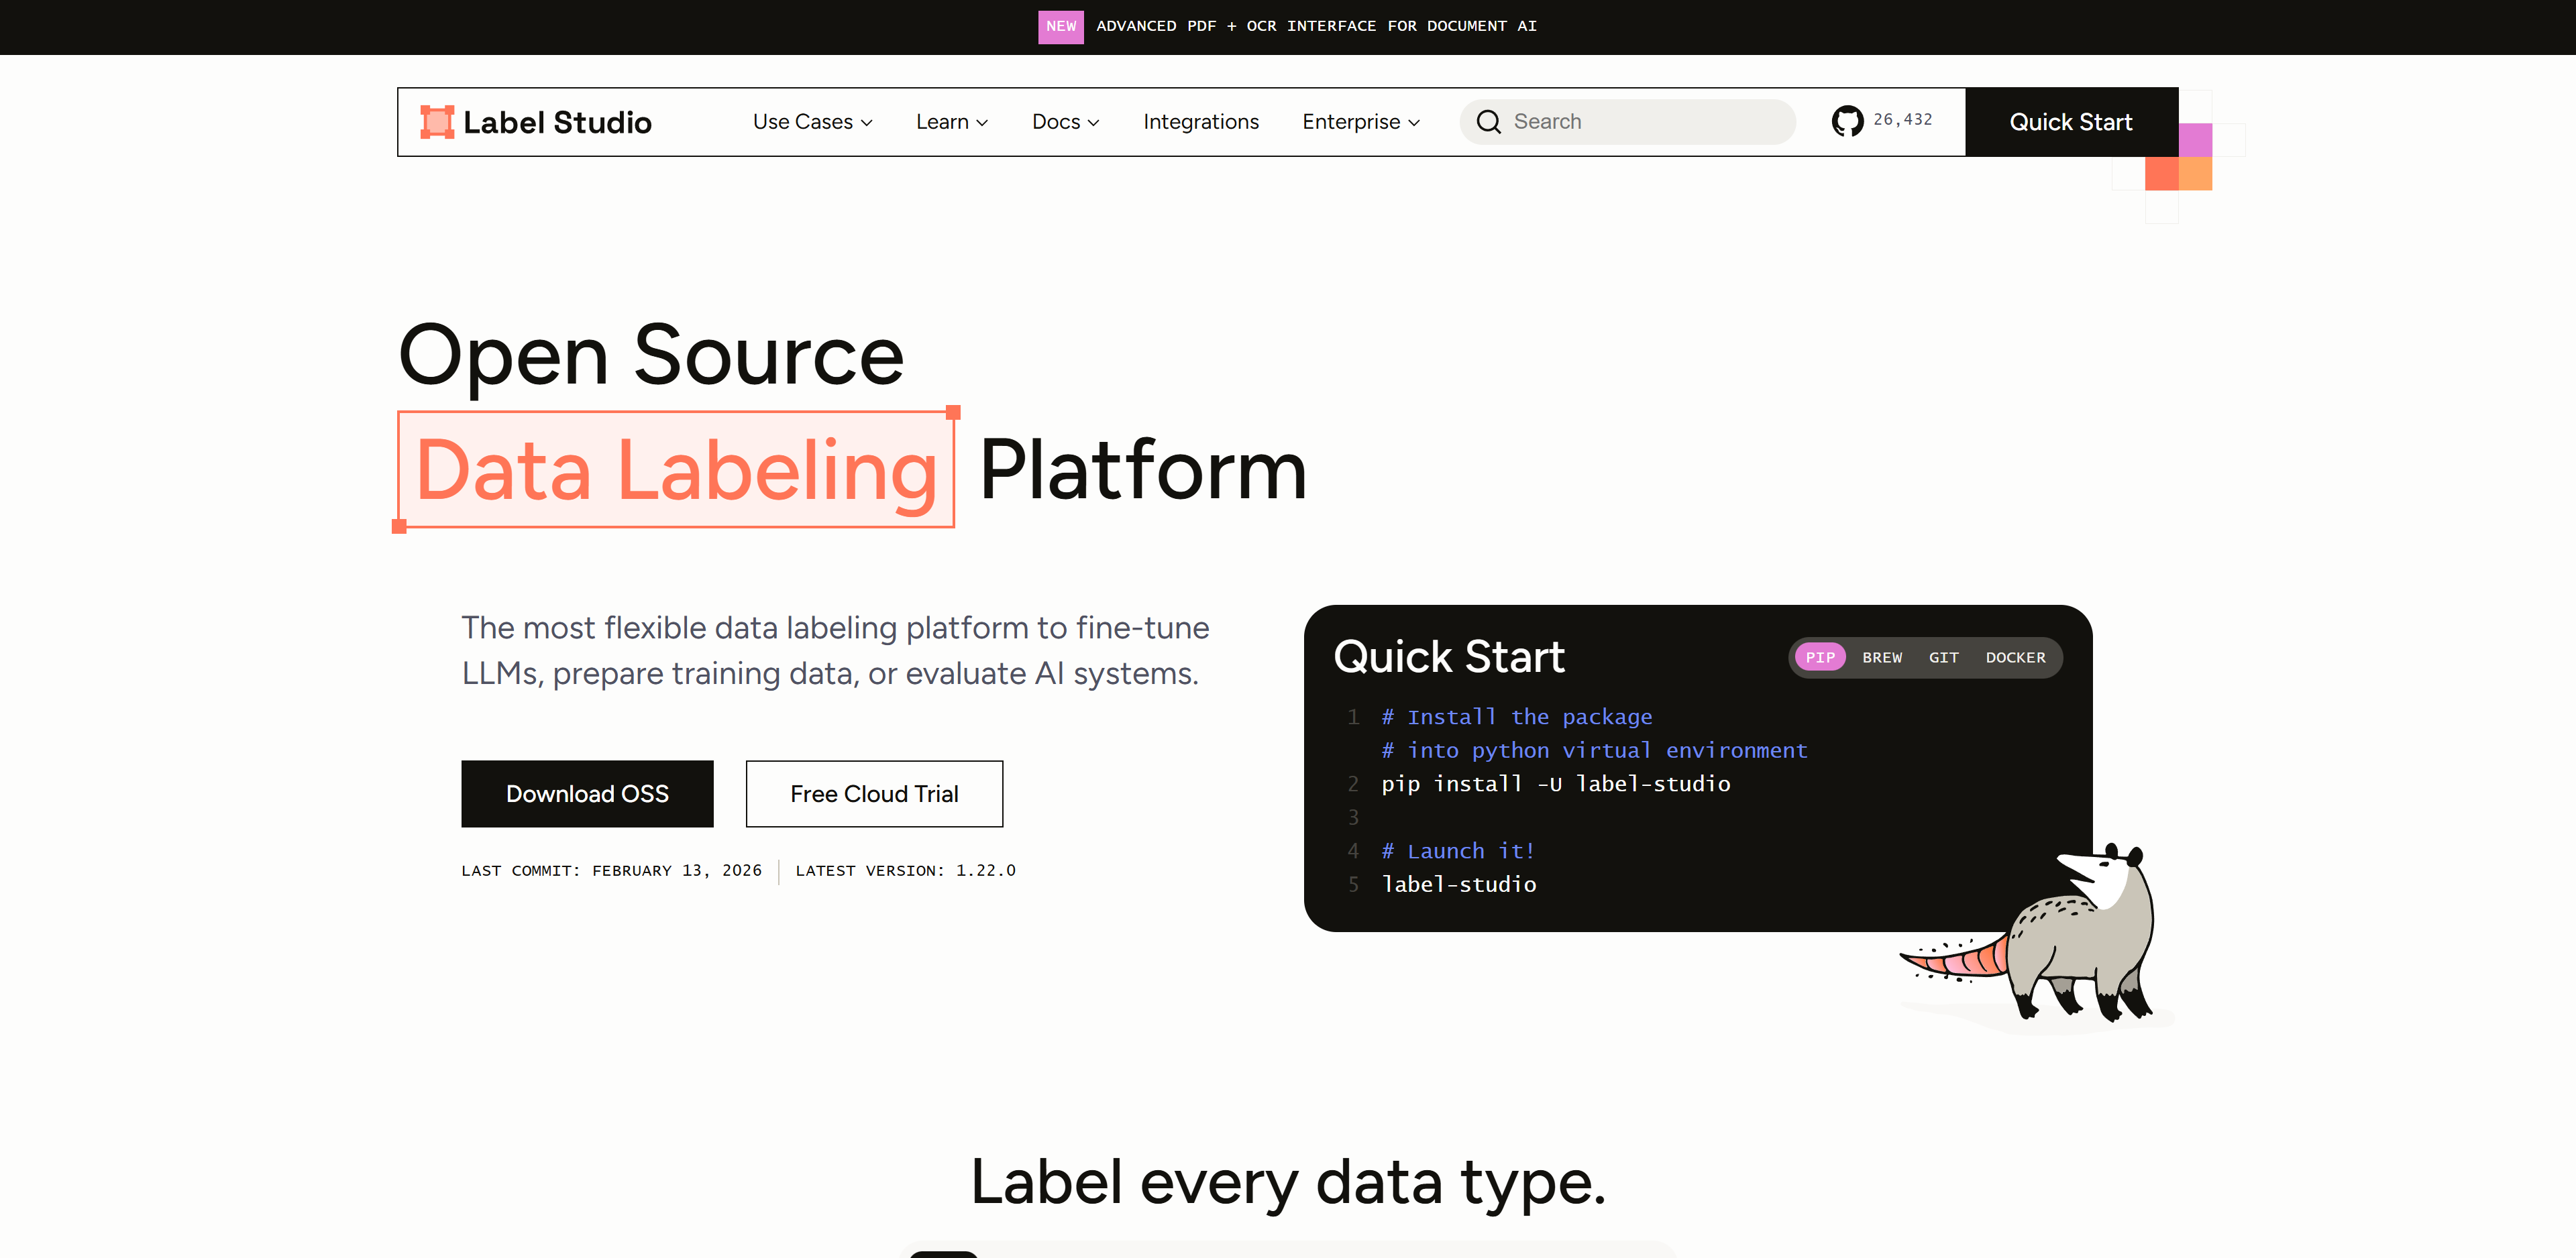Open the Learn dropdown menu
The width and height of the screenshot is (2576, 1258).
(x=951, y=122)
